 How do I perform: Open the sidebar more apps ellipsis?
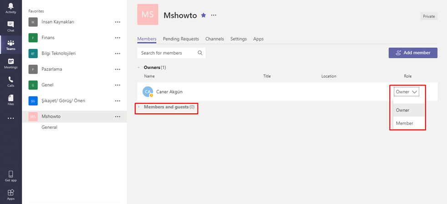pos(11,118)
